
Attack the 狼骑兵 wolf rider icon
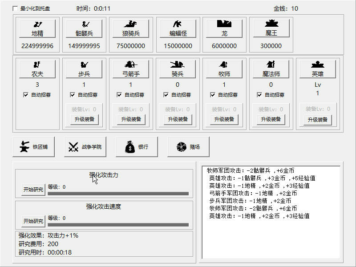point(130,27)
